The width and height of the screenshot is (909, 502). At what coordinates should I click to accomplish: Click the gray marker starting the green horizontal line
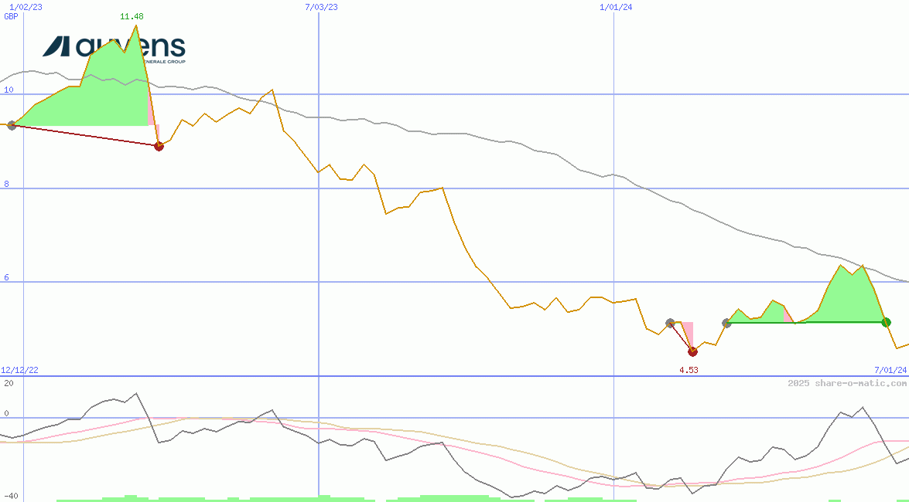click(x=726, y=323)
